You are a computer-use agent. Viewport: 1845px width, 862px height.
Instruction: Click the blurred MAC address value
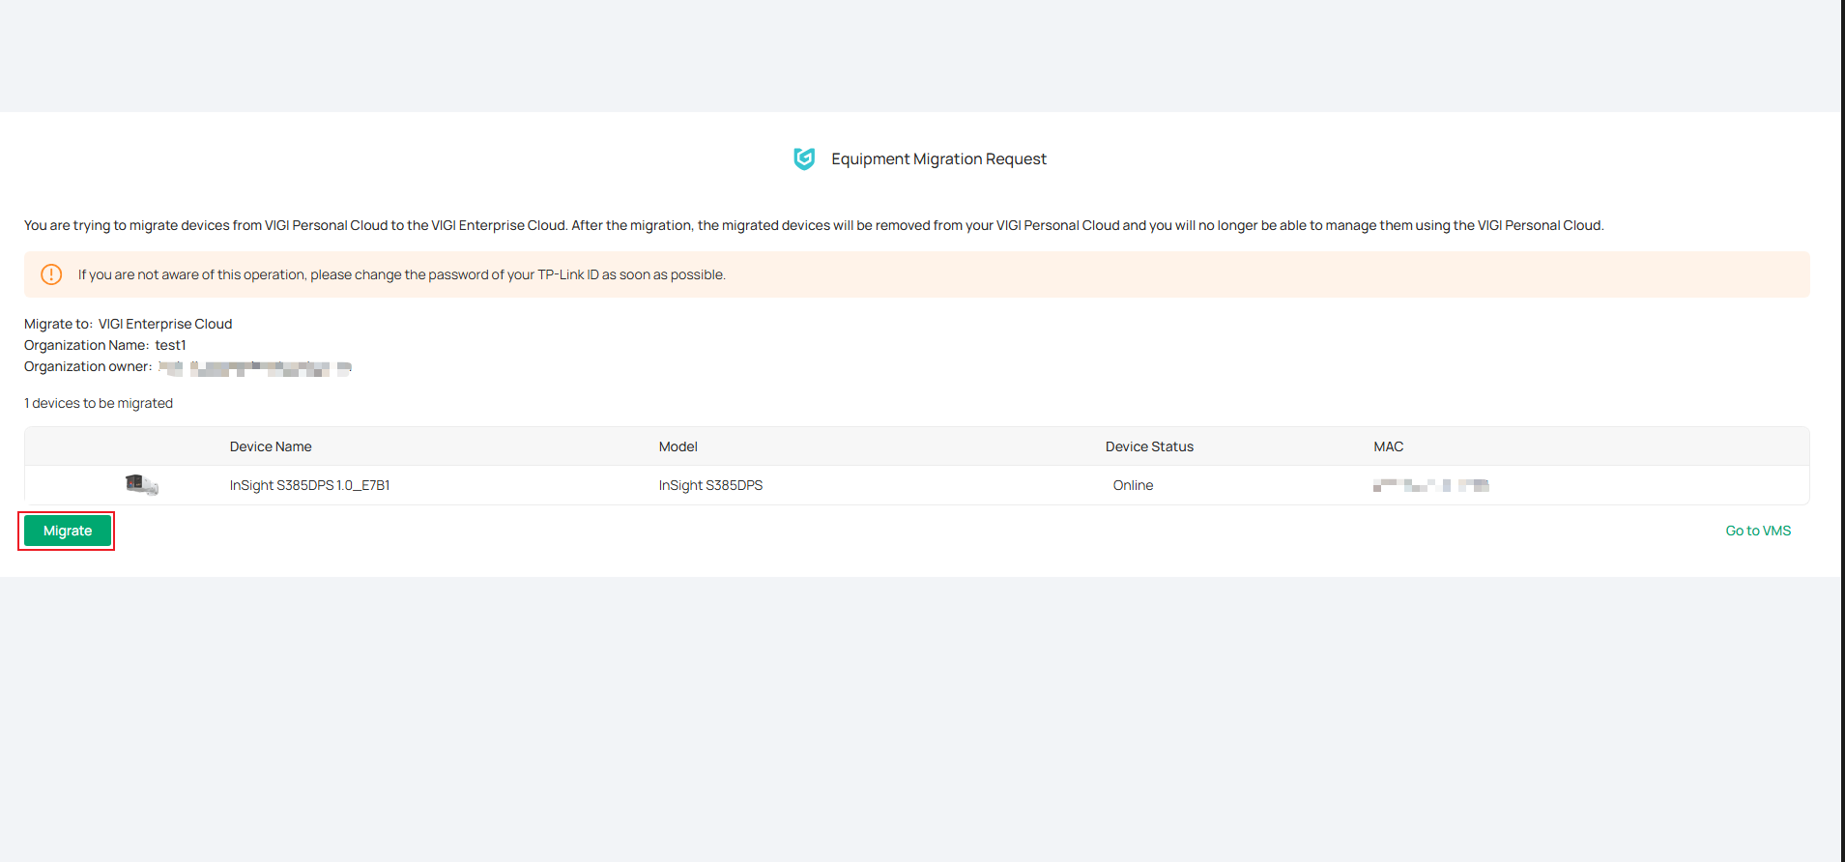tap(1431, 485)
